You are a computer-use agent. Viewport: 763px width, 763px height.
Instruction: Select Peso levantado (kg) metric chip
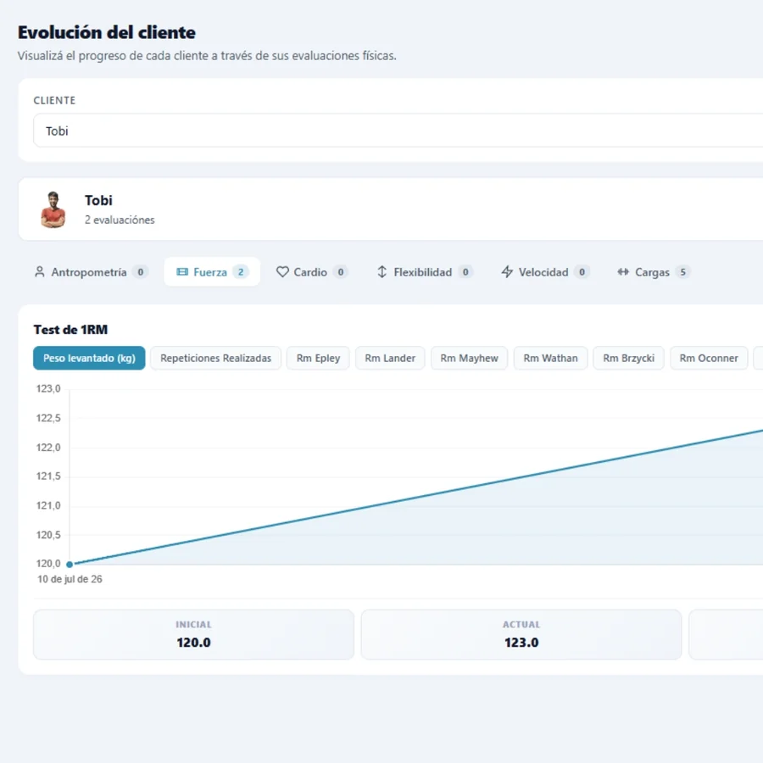pyautogui.click(x=89, y=358)
